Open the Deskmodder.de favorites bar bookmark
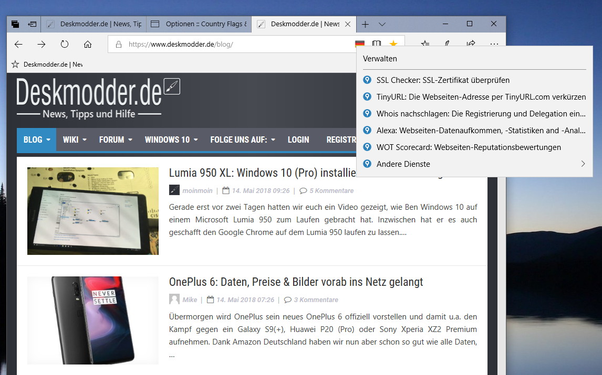The height and width of the screenshot is (375, 602). click(47, 65)
